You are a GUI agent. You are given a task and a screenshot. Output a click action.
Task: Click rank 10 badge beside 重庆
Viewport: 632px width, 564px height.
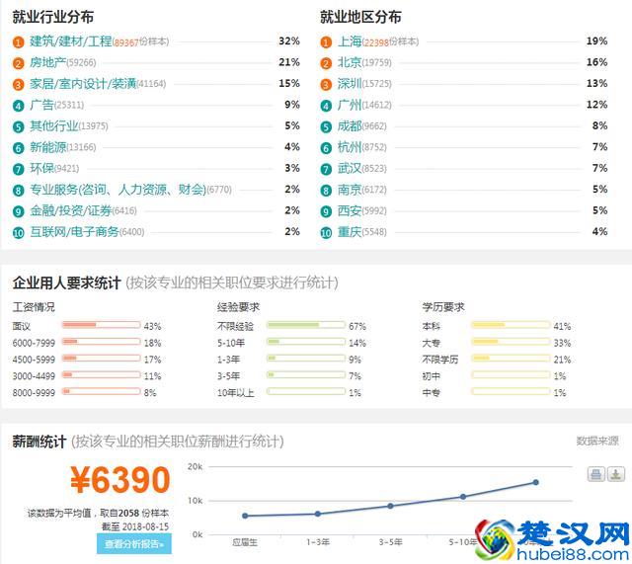tap(326, 233)
